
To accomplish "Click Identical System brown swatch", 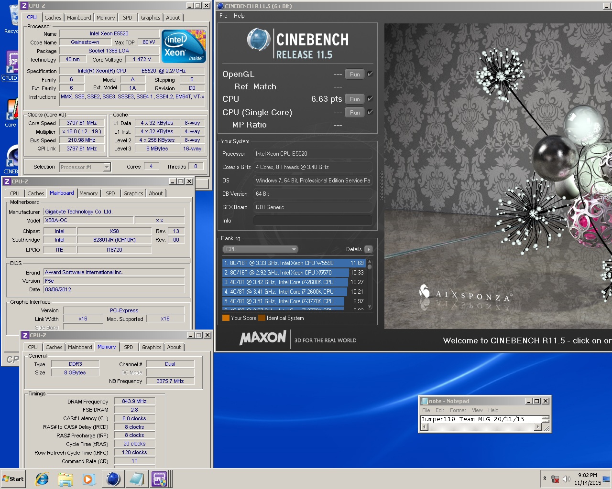I will coord(262,318).
